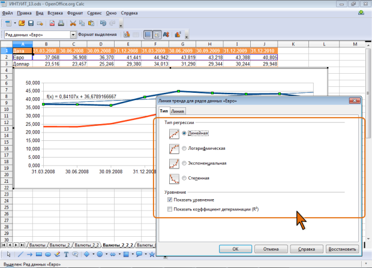The image size is (372, 268).
Task: Click the Chart type icon
Action: pos(127,35)
